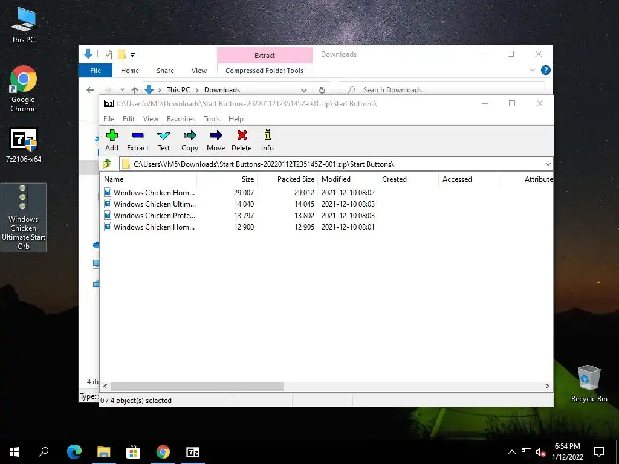Click Downloads in Explorer breadcrumb
Image resolution: width=619 pixels, height=464 pixels.
tap(222, 90)
